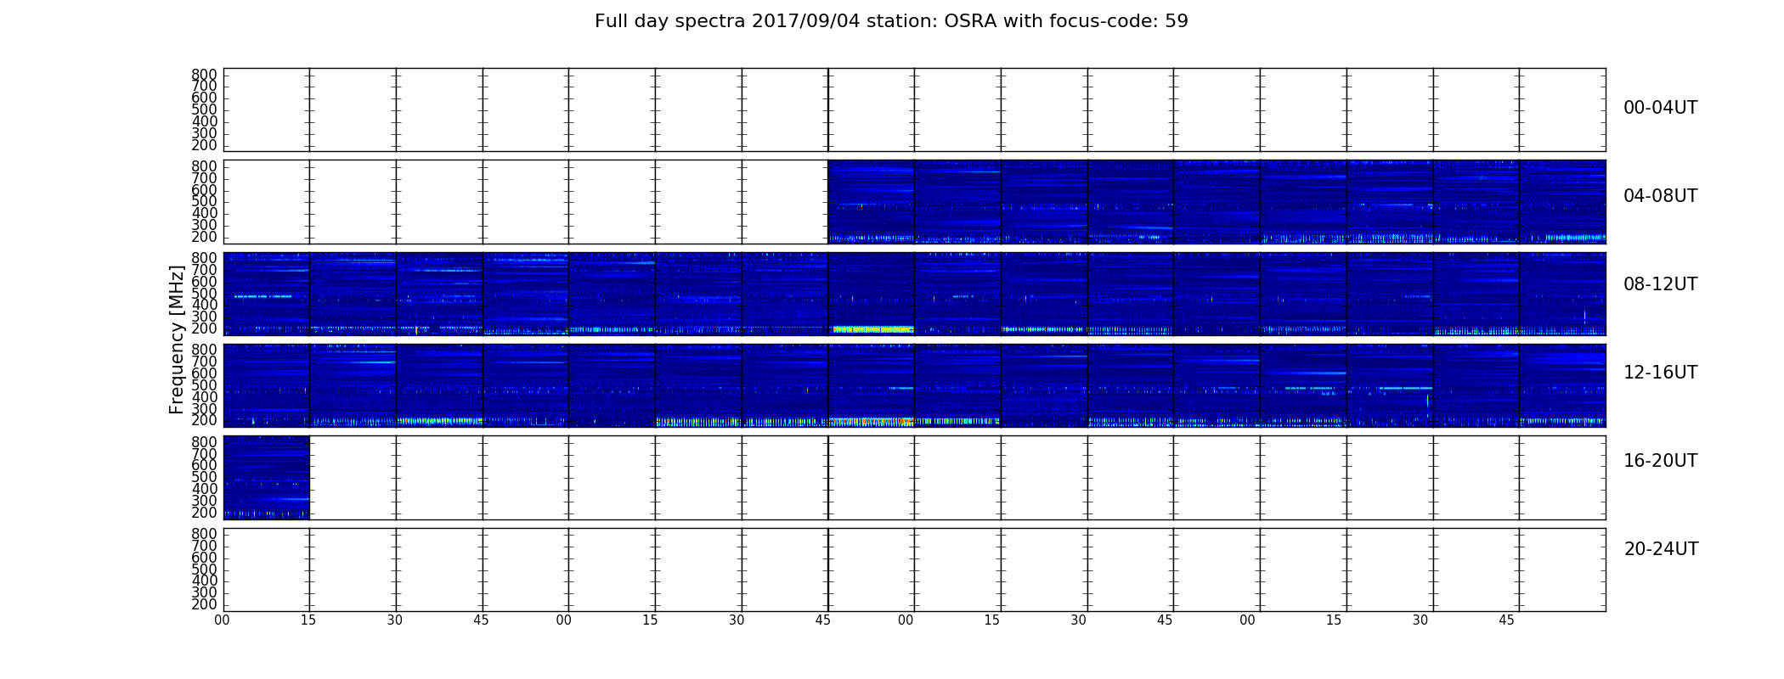Click the last spectrum segment of the 04-08UT row
Image resolution: width=1784 pixels, height=679 pixels.
[1562, 202]
